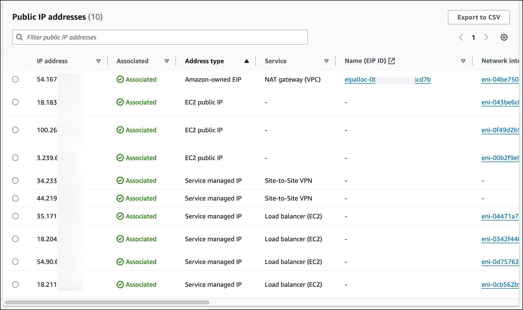Select the radio button for IP 18.183

[15, 102]
